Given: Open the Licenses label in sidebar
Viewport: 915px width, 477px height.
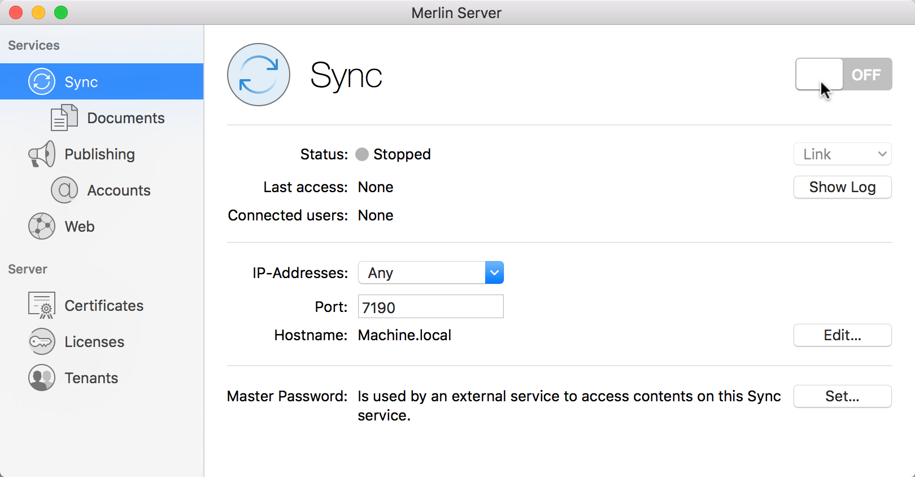Looking at the screenshot, I should (x=94, y=342).
